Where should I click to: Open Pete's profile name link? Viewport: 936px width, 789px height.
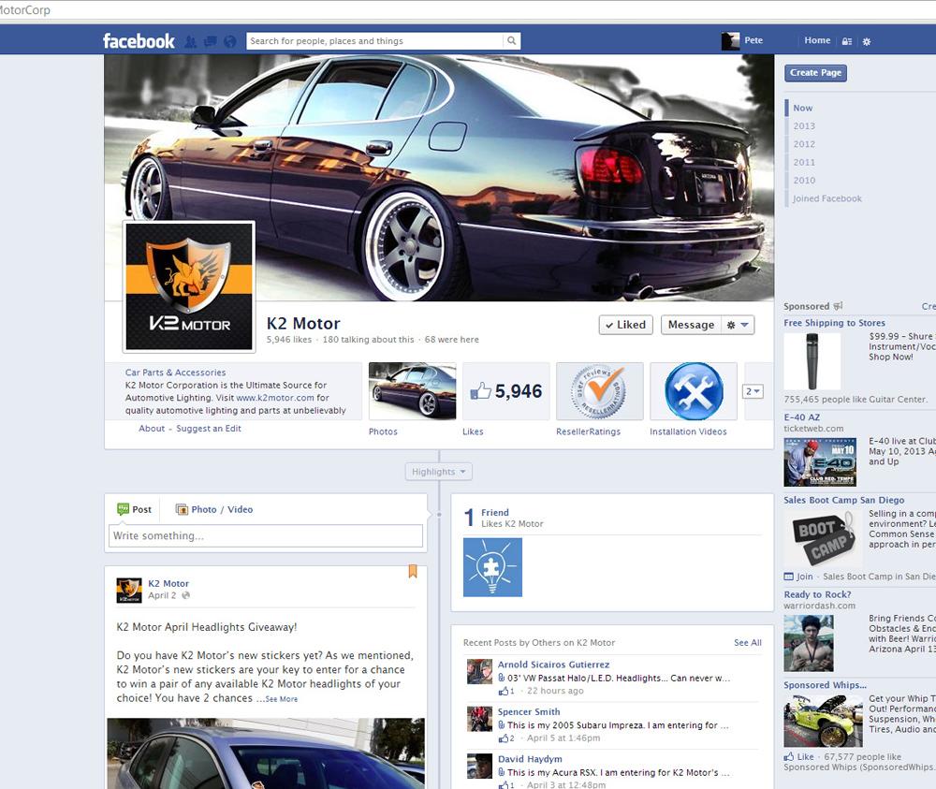pos(753,40)
